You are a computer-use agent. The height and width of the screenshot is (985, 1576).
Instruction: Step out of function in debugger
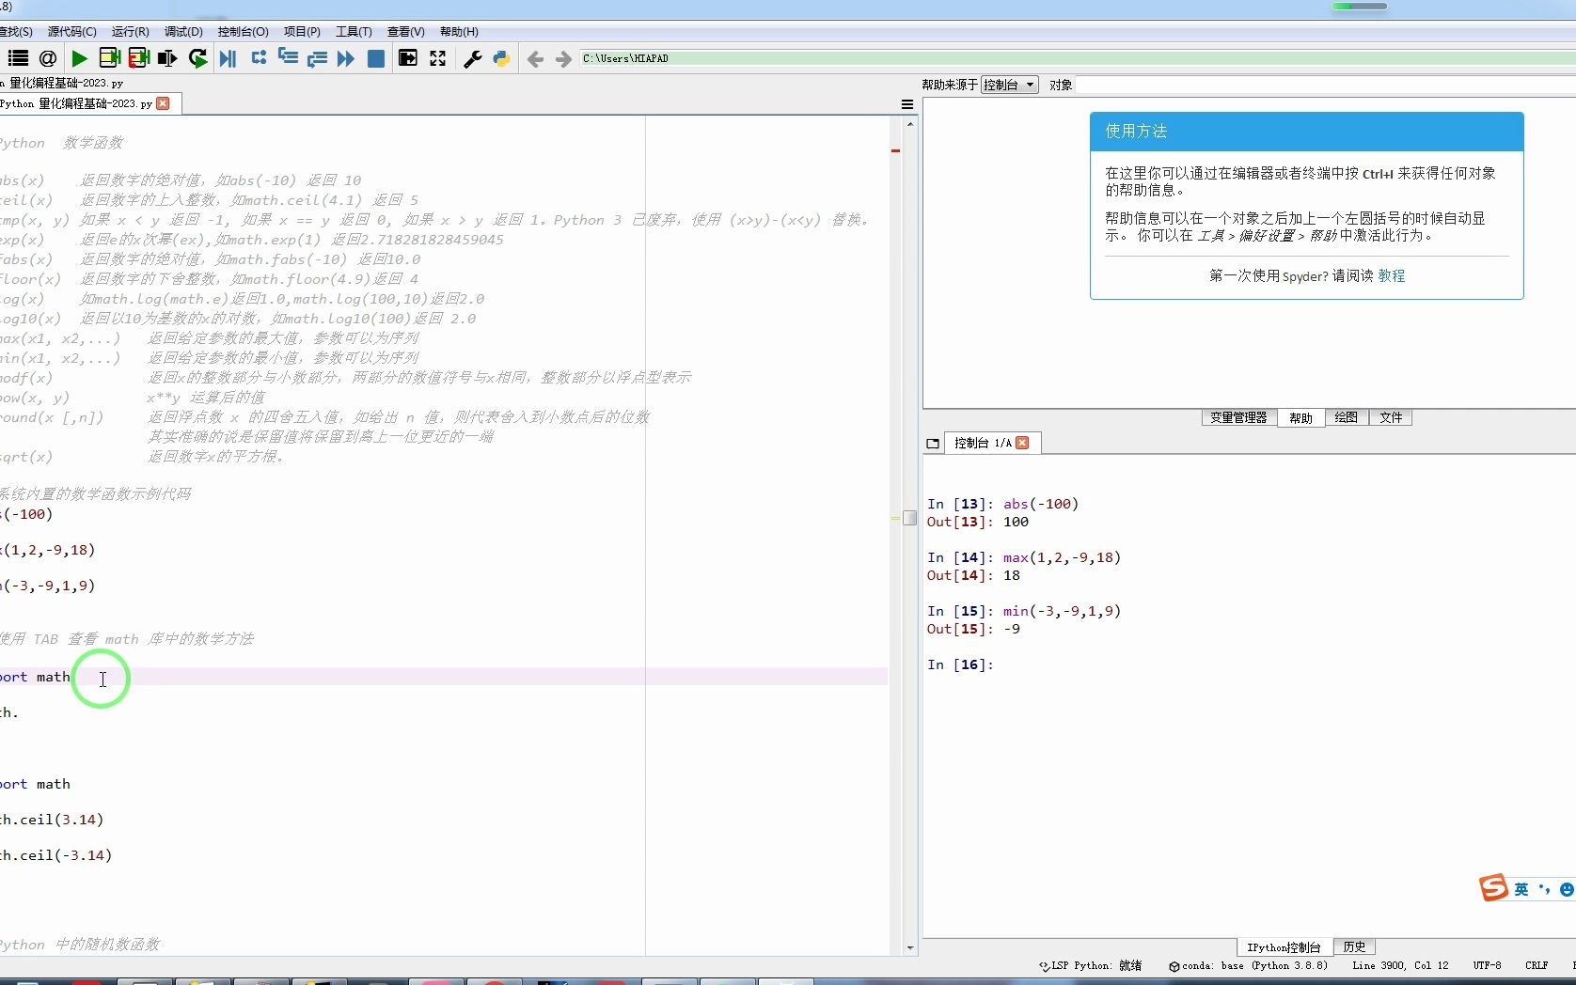(x=317, y=58)
